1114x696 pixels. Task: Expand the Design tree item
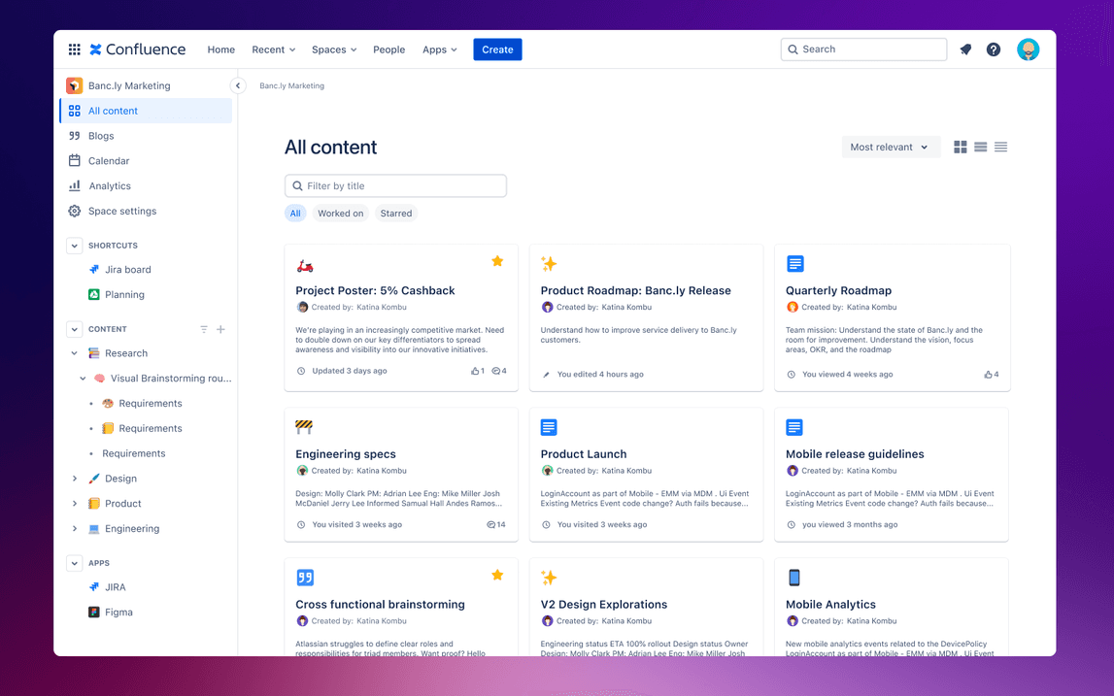pyautogui.click(x=75, y=478)
